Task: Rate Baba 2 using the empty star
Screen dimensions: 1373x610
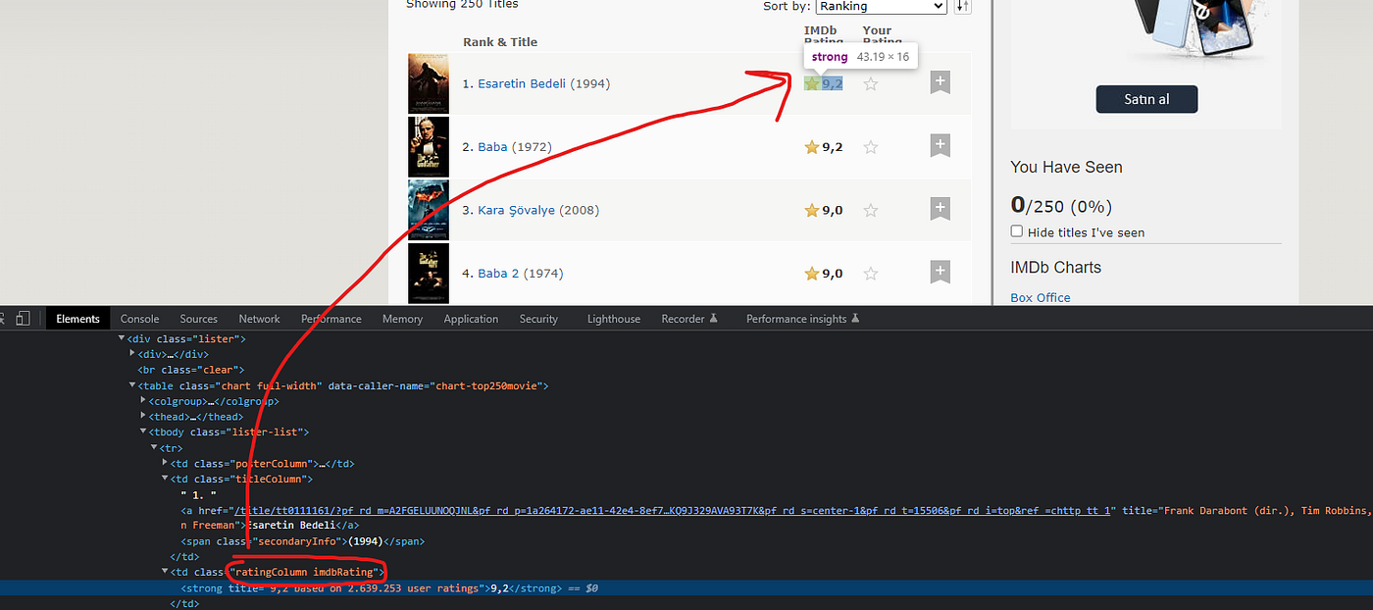Action: 870,273
